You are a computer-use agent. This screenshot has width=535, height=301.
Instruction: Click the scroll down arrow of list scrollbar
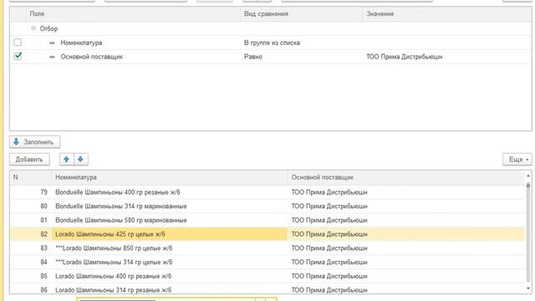pos(528,288)
